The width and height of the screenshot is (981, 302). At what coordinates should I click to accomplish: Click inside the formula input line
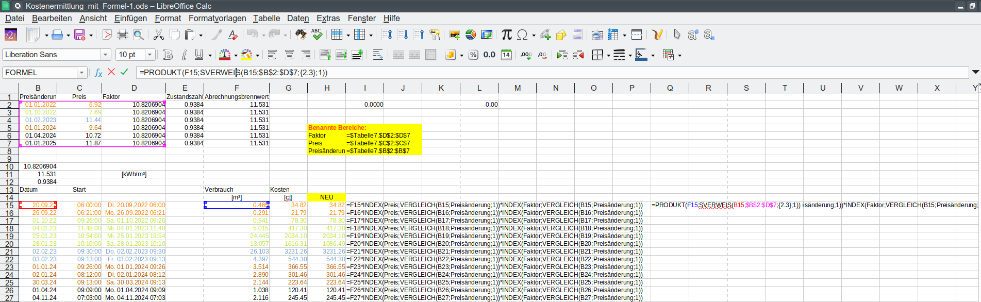[x=552, y=73]
